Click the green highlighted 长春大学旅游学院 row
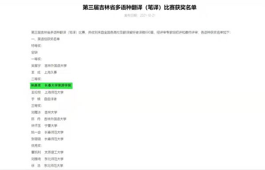Viewport: 265px width, 170px height. 51,85
